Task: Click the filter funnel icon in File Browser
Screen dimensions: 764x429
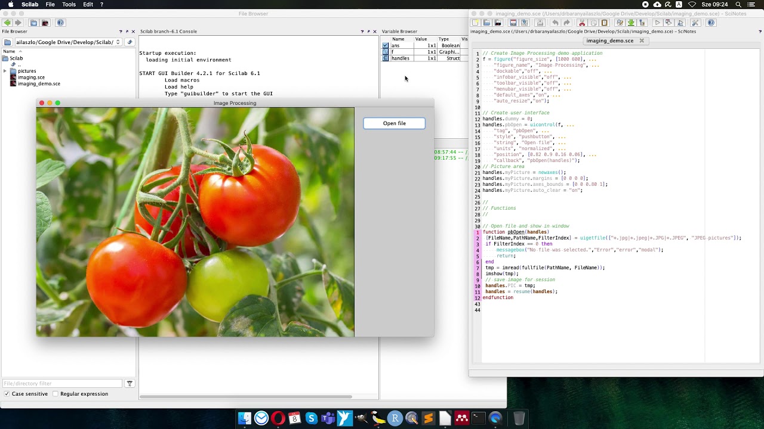Action: pyautogui.click(x=130, y=384)
